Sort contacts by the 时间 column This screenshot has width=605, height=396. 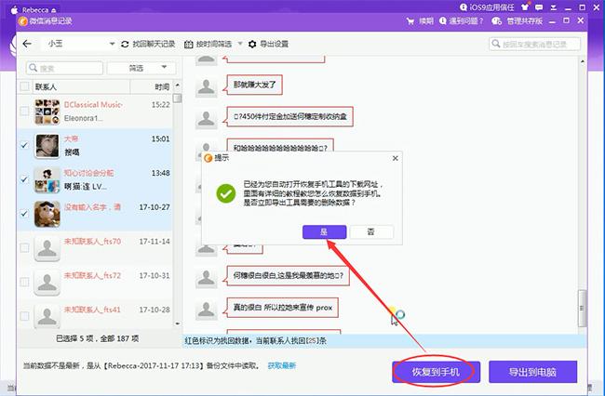coord(162,87)
